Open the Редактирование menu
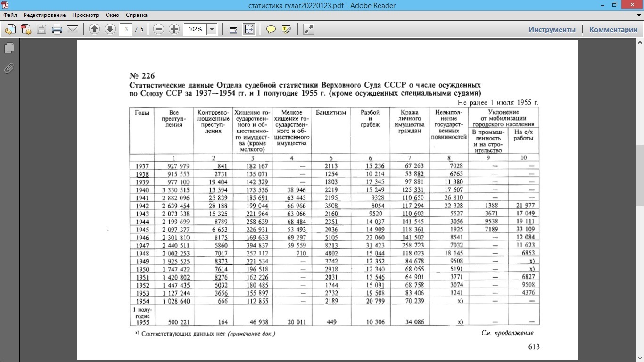 click(x=45, y=15)
